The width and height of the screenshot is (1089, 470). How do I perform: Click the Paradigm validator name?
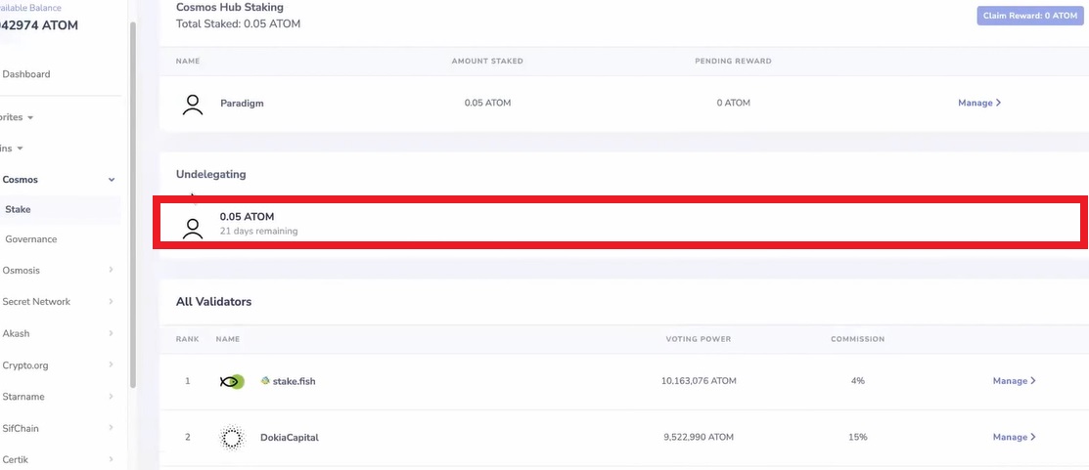[242, 104]
